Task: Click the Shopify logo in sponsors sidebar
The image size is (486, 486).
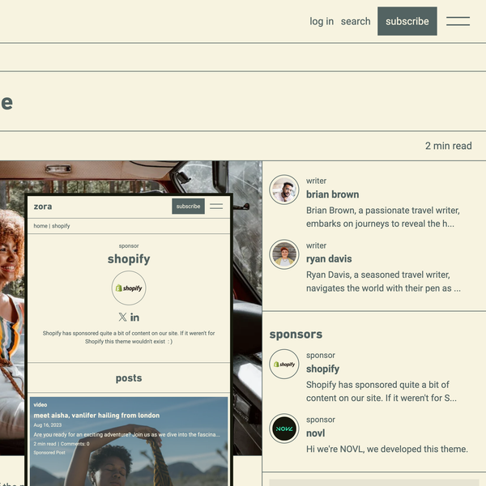Action: click(284, 364)
